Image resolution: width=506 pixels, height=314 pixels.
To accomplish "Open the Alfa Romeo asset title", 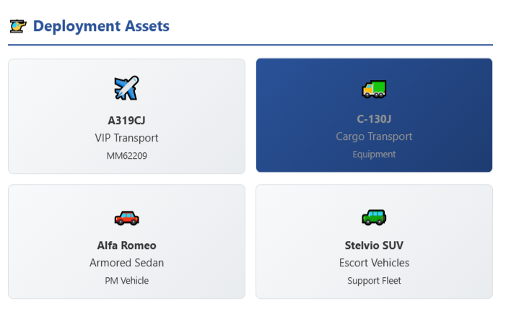I will [x=126, y=245].
